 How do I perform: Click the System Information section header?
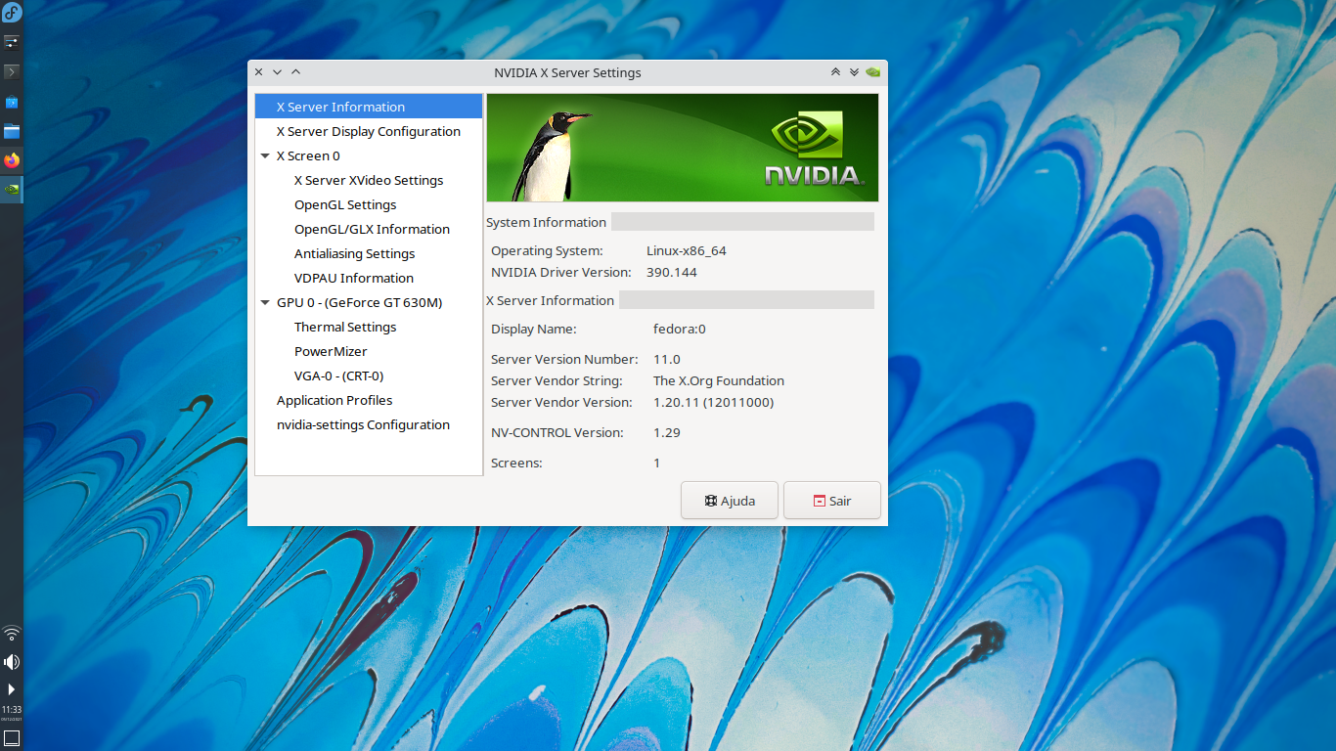tap(547, 222)
